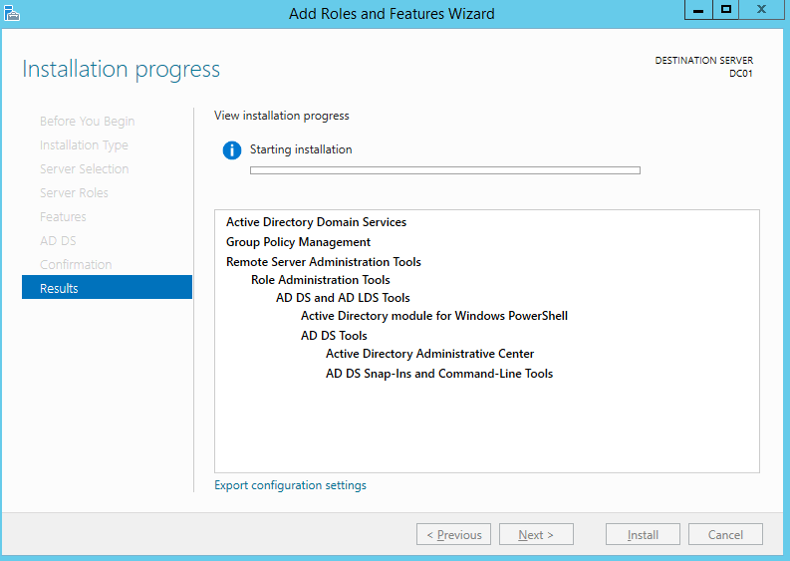Select Remote Server Administration Tools entry
This screenshot has width=790, height=561.
pyautogui.click(x=324, y=262)
